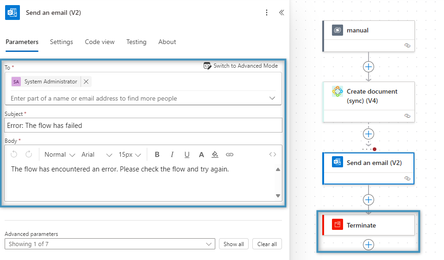The height and width of the screenshot is (260, 444).
Task: Select the Send an email (V2) node
Action: point(369,168)
